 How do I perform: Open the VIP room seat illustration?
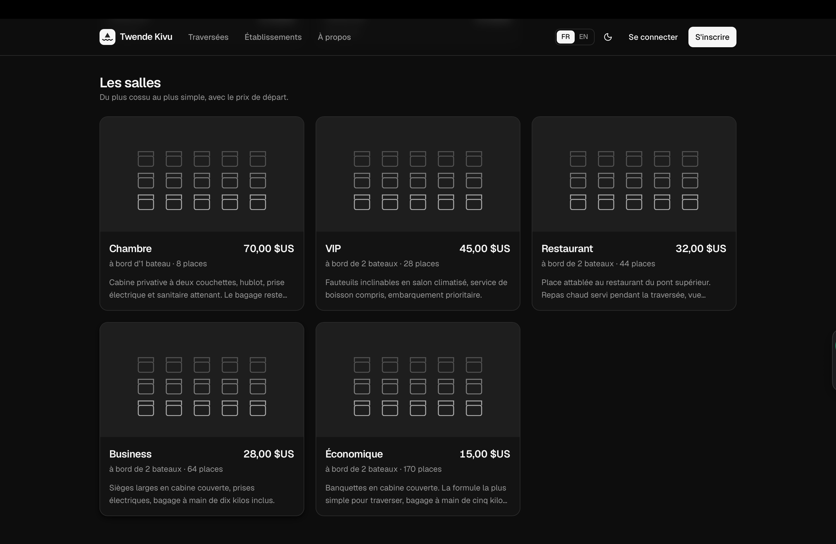[418, 174]
